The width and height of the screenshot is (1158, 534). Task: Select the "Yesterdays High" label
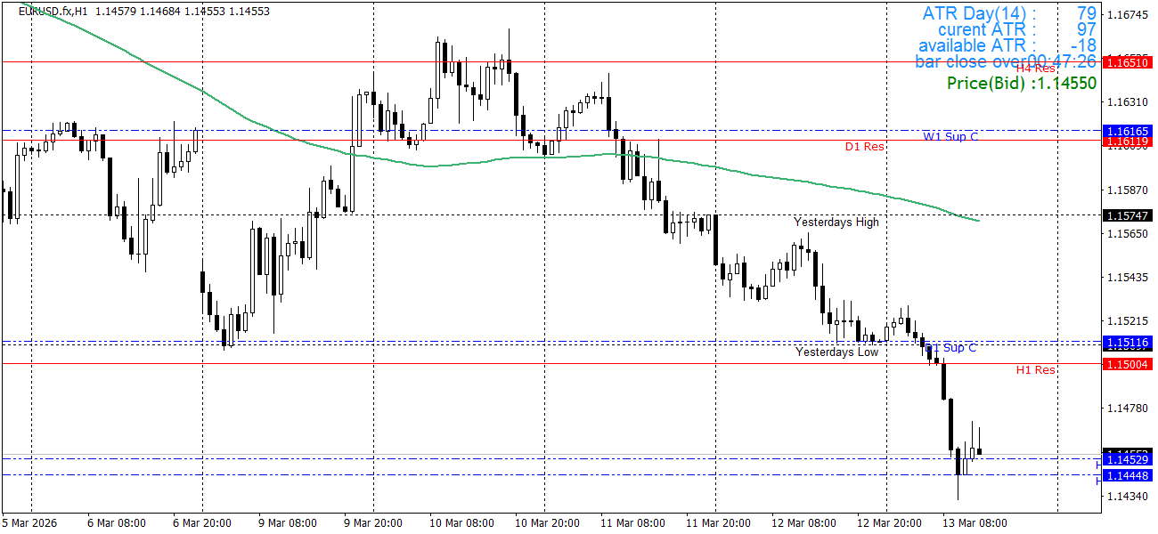[x=836, y=222]
